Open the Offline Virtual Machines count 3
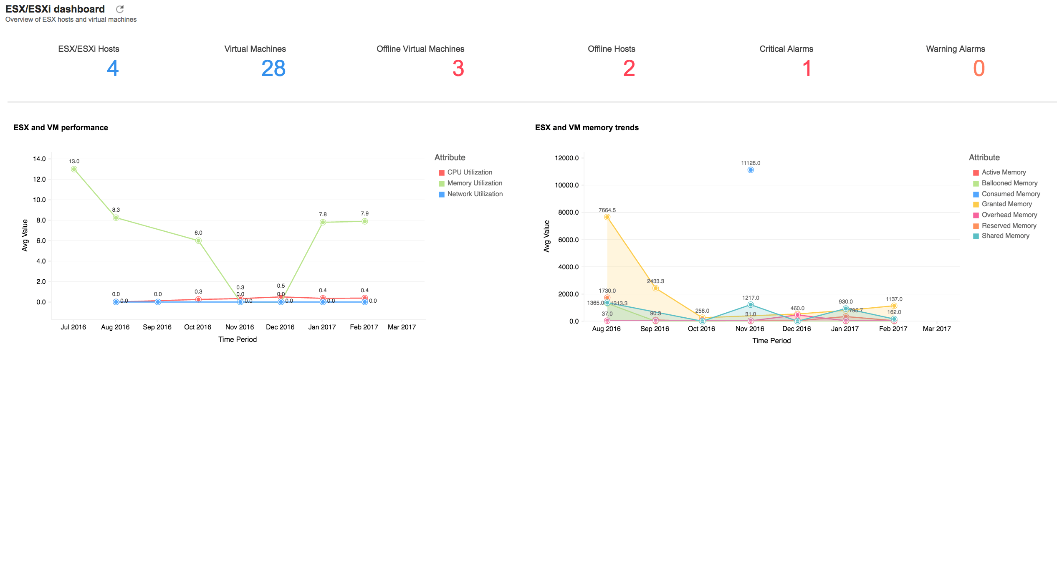 458,68
